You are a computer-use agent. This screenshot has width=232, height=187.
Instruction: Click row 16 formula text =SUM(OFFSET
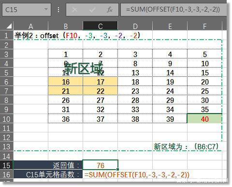pyautogui.click(x=137, y=174)
